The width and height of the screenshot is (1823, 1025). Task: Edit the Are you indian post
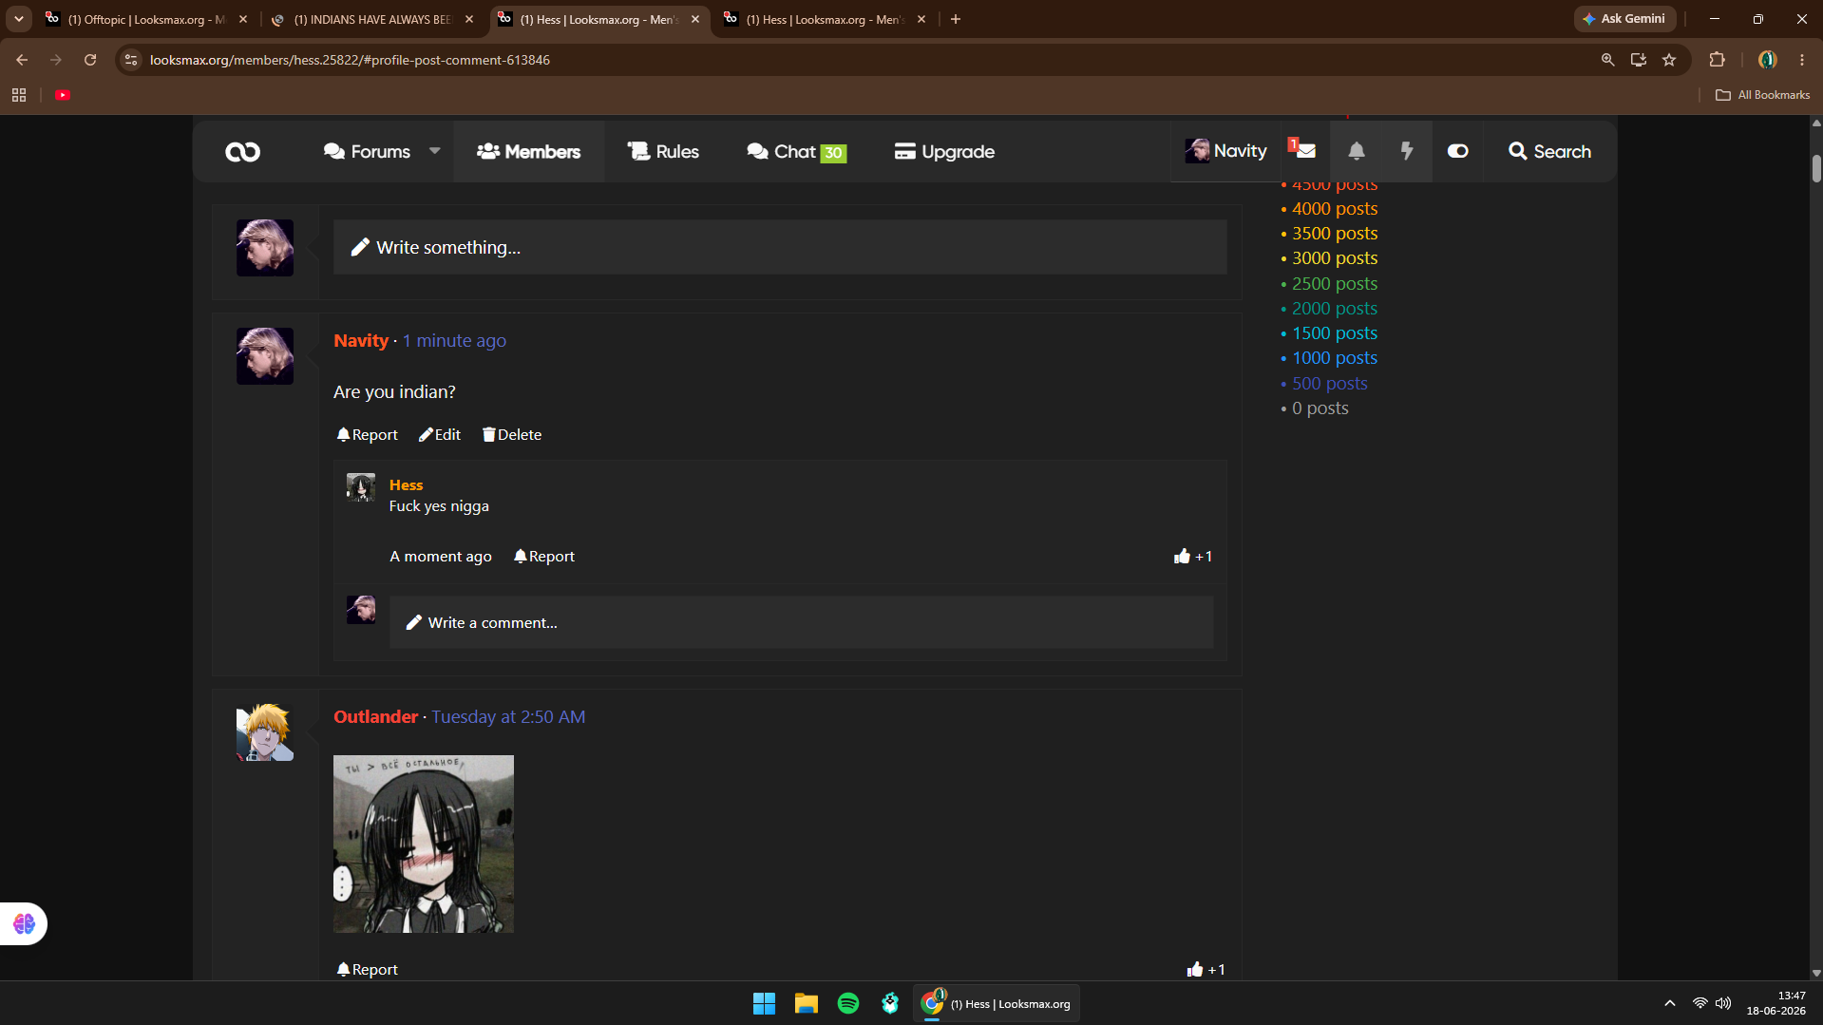click(440, 434)
